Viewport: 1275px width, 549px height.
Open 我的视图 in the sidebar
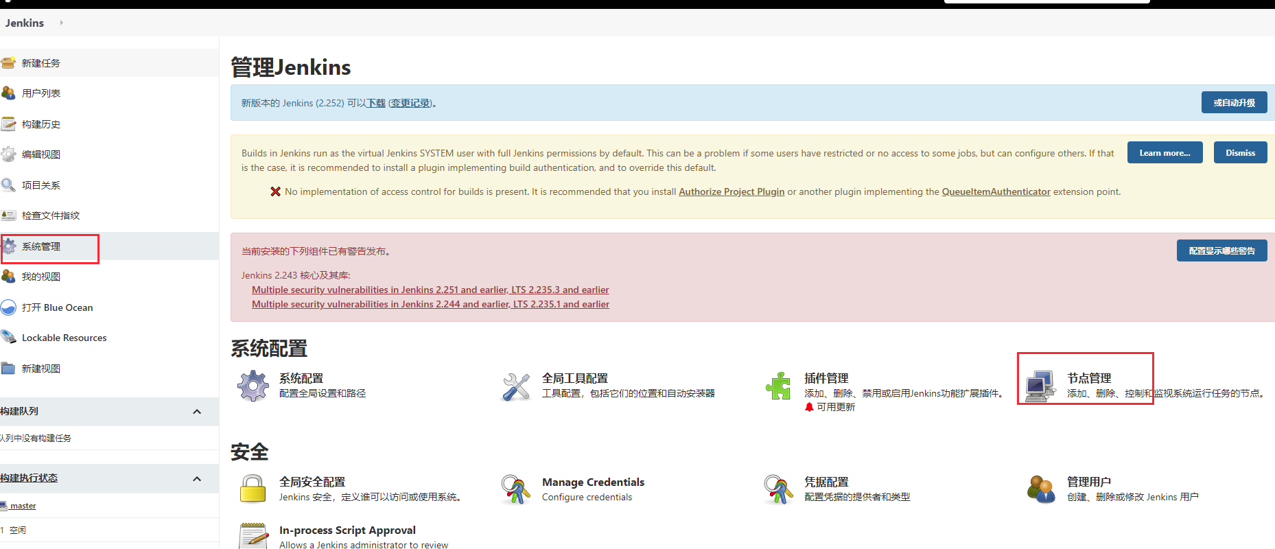coord(41,277)
